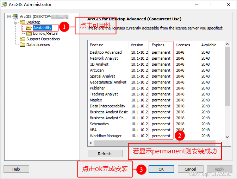Click the license list scroll-down arrow
Screen dimensions: 237x179
click(x=227, y=137)
